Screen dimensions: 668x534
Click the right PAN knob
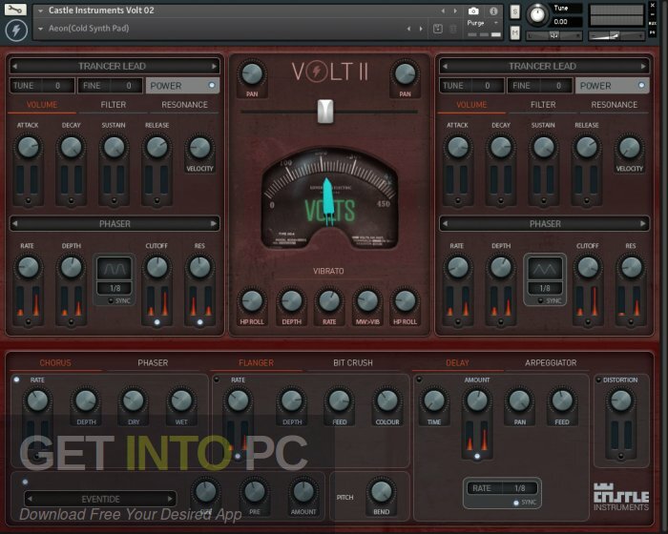tap(405, 74)
